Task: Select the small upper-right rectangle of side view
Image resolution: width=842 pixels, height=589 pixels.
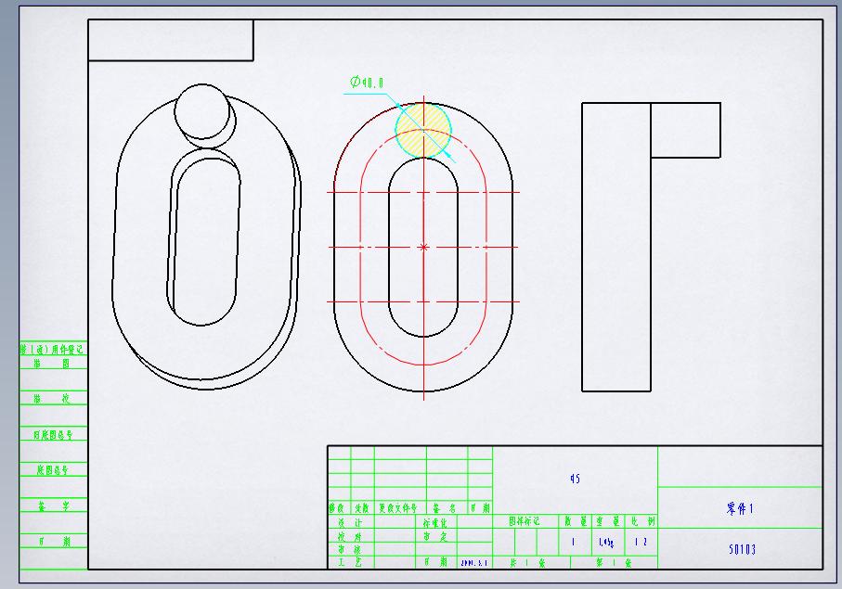Action: point(686,131)
